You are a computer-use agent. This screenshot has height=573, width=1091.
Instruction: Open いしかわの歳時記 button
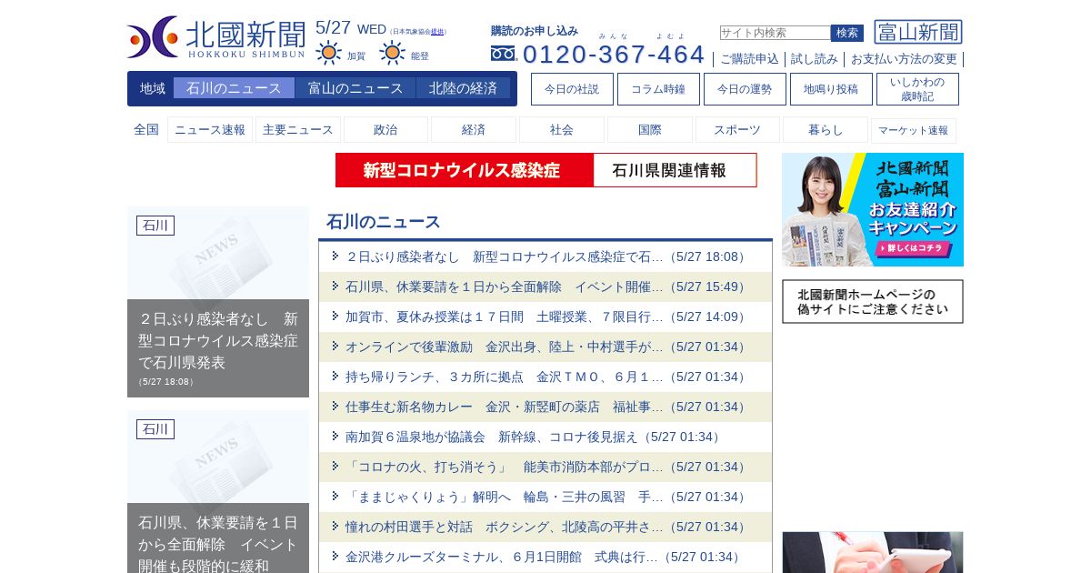pyautogui.click(x=917, y=89)
